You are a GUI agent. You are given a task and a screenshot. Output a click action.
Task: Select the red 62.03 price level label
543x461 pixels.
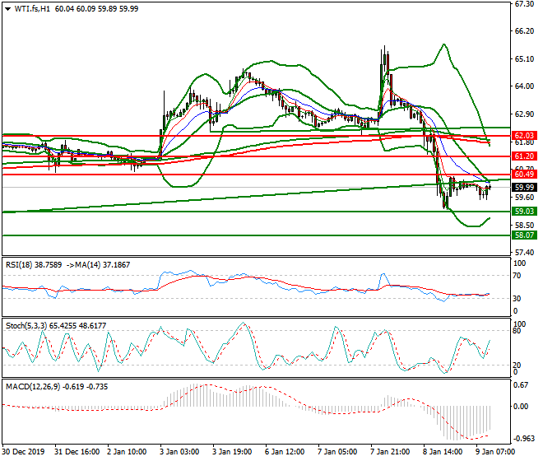pyautogui.click(x=524, y=136)
